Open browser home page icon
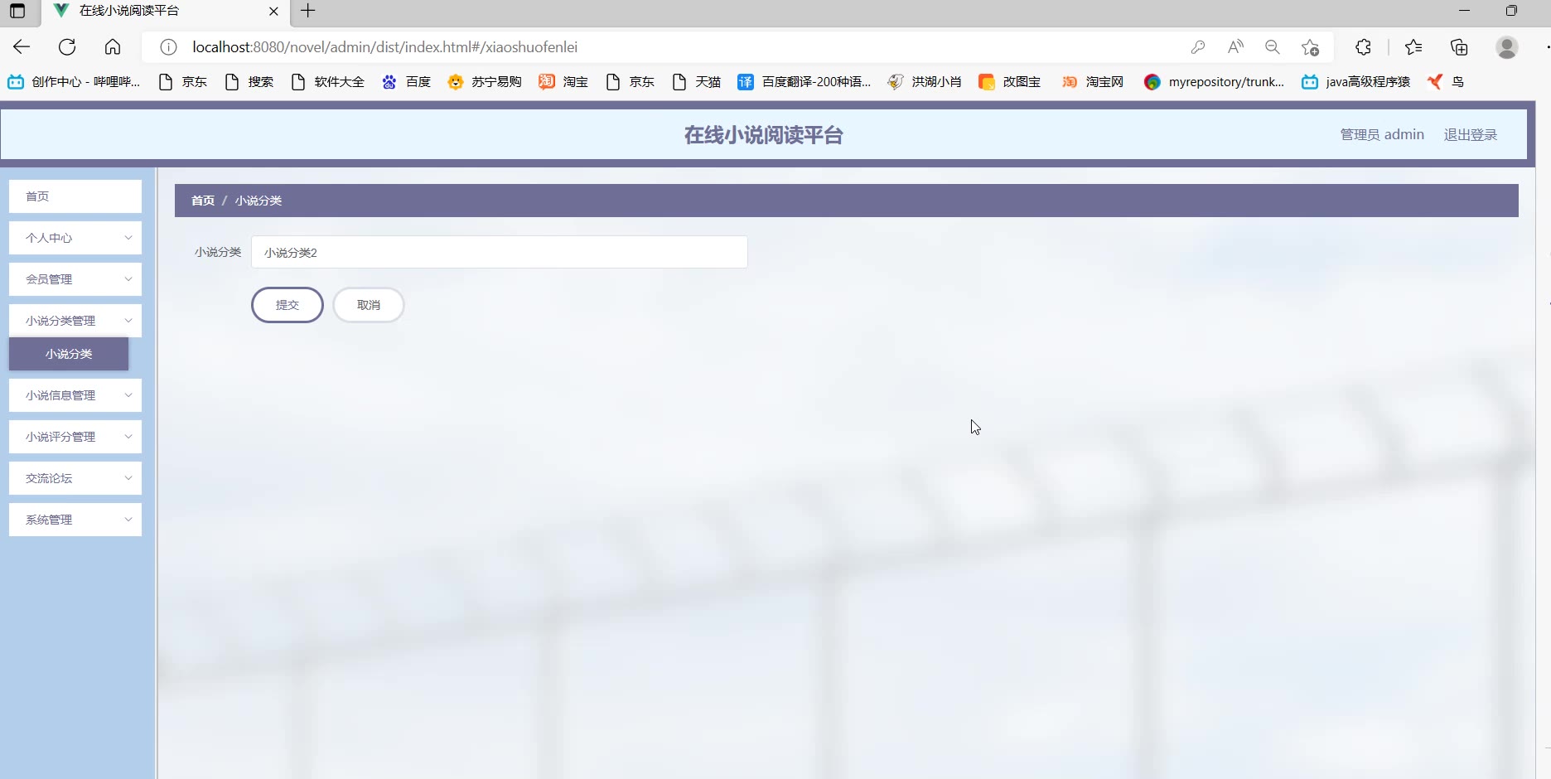The width and height of the screenshot is (1551, 779). point(113,47)
